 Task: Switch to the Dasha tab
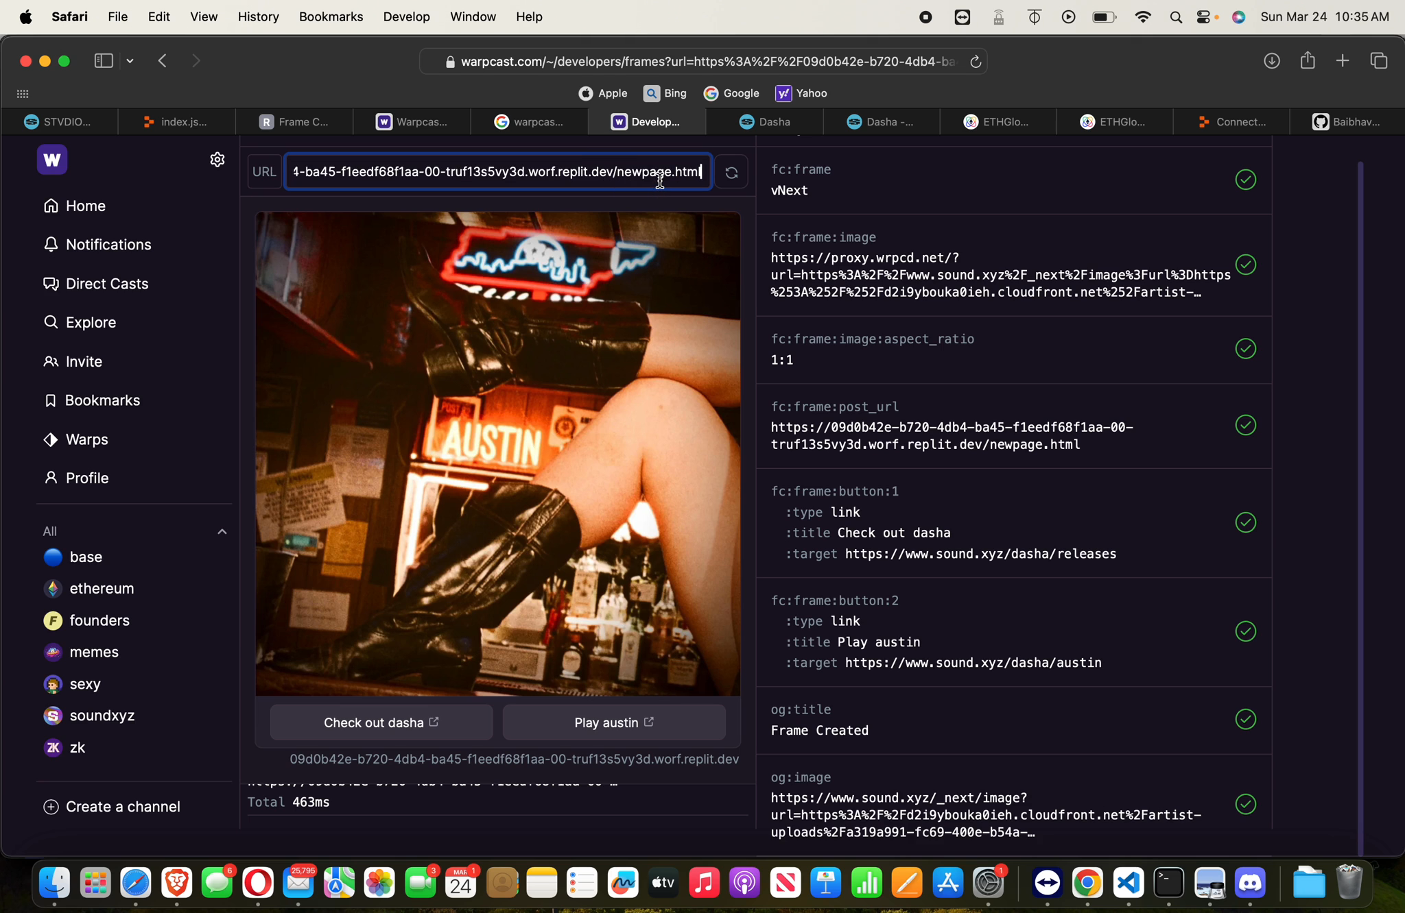point(765,122)
